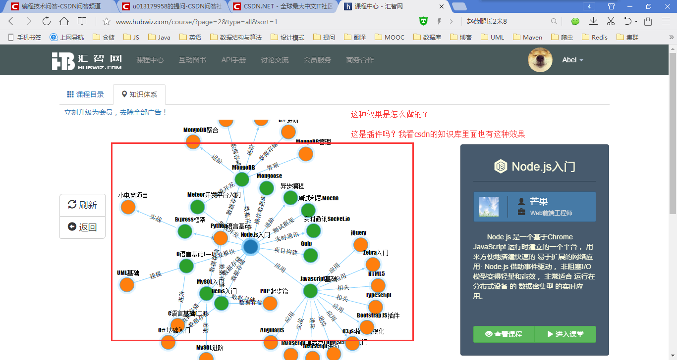Viewport: 677px width, 360px height.
Task: Switch to the 知识体系 tab
Action: point(139,94)
